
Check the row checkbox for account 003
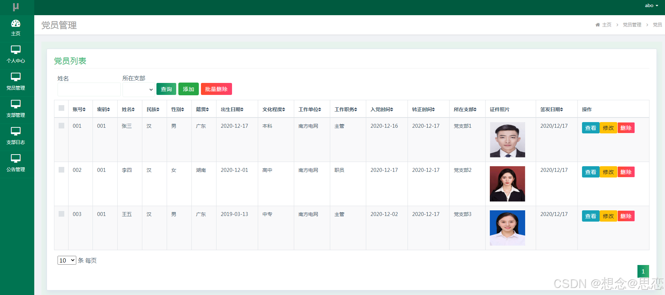61,214
